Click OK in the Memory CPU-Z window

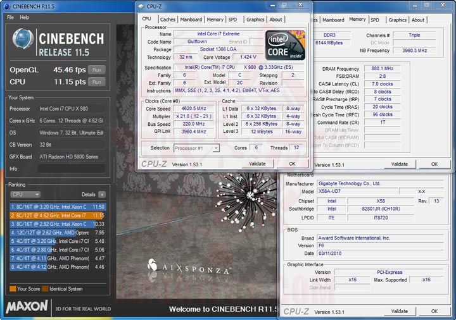434,164
